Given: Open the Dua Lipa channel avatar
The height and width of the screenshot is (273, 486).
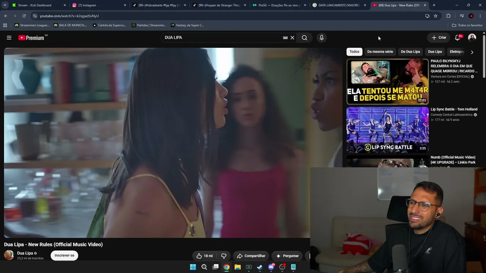Looking at the screenshot, I should [x=9, y=255].
